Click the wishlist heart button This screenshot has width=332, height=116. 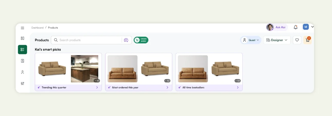click(297, 40)
